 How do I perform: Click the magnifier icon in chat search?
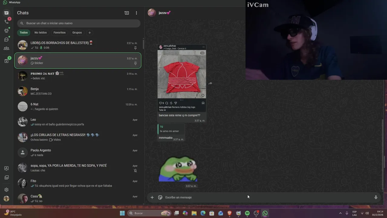pyautogui.click(x=21, y=23)
